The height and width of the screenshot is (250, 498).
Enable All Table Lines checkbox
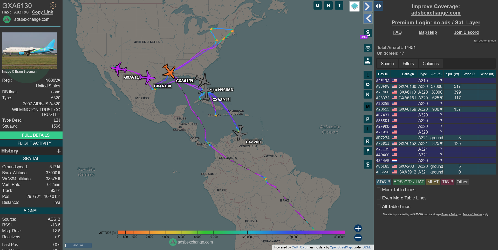click(379, 206)
